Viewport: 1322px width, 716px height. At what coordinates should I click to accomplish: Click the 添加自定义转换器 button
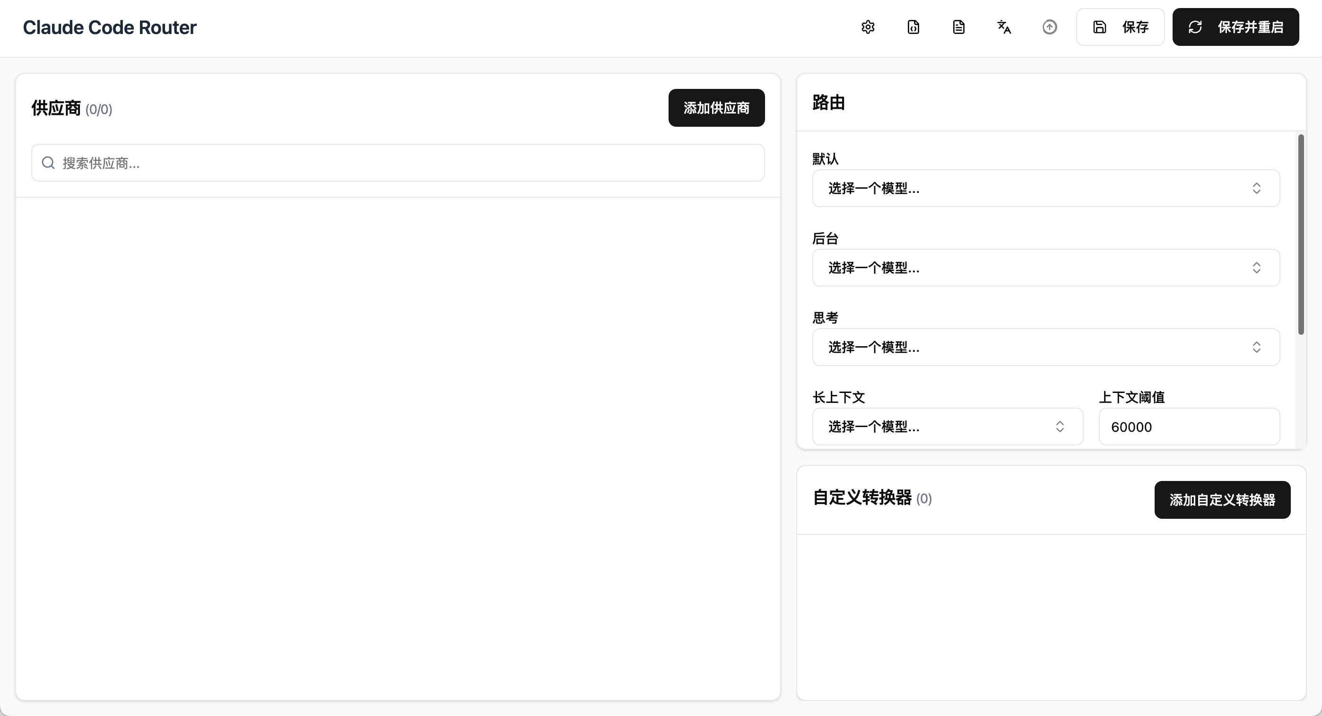pyautogui.click(x=1222, y=500)
